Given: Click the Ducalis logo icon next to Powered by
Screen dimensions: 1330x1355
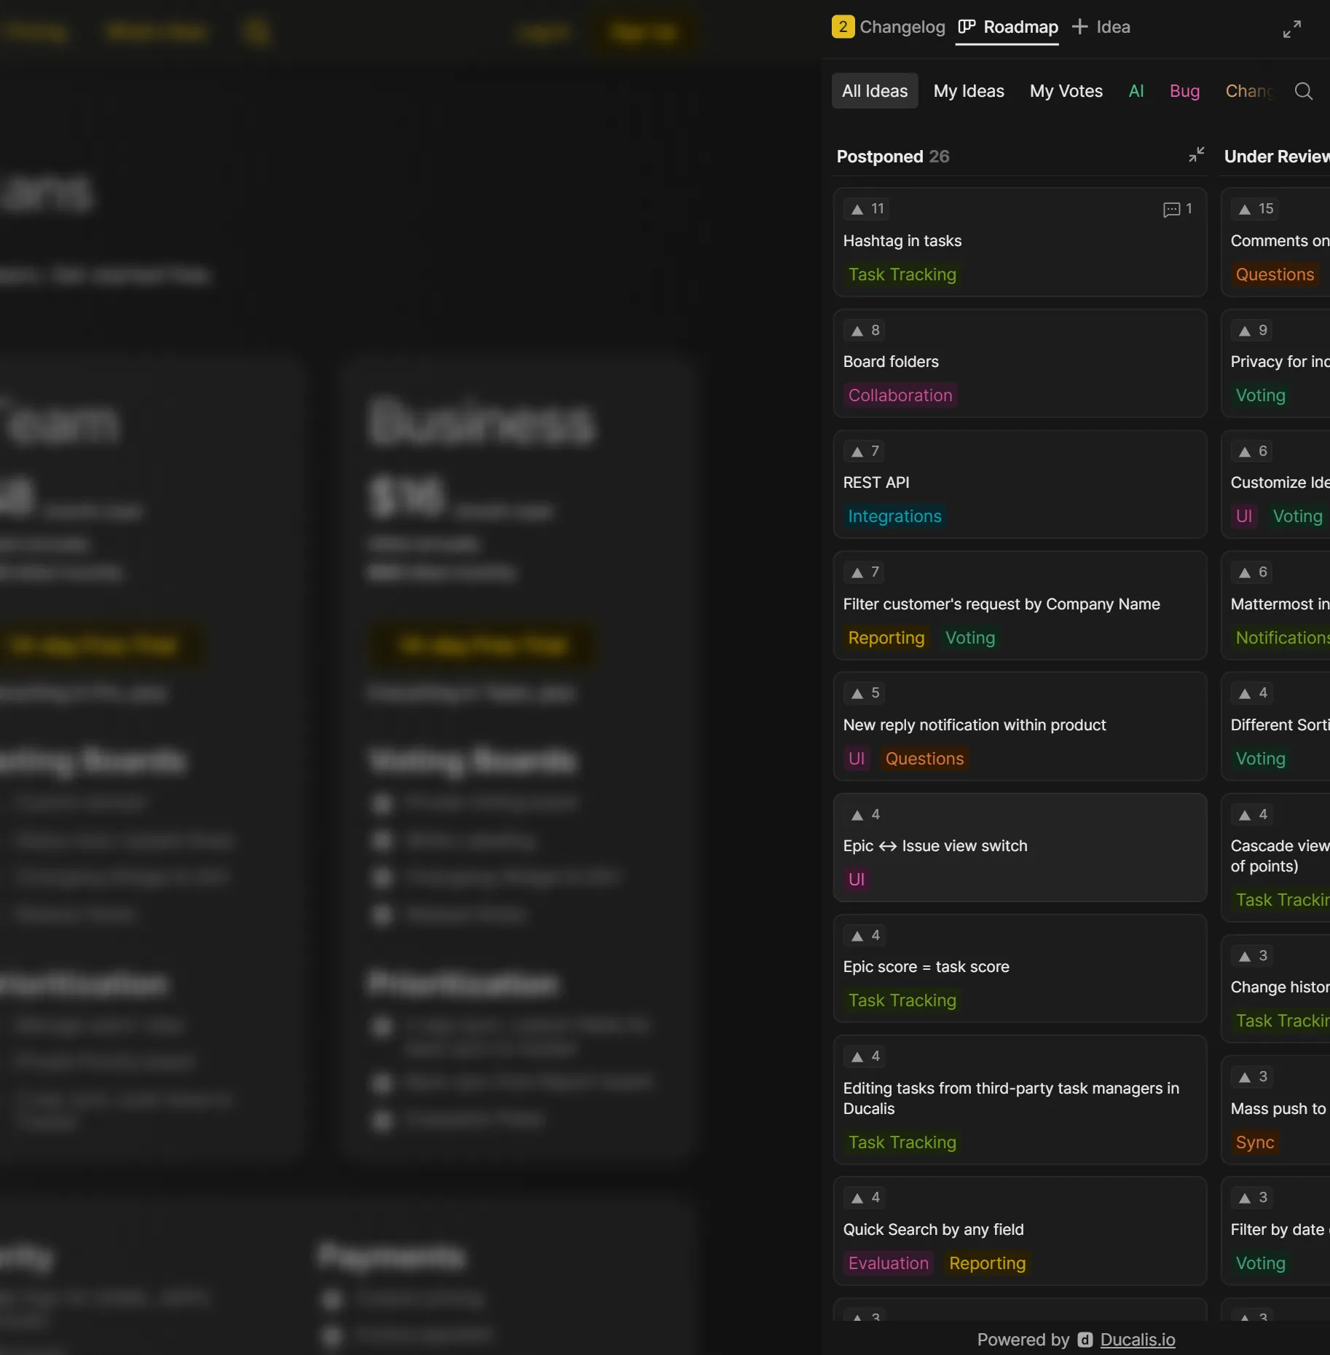Looking at the screenshot, I should point(1085,1340).
